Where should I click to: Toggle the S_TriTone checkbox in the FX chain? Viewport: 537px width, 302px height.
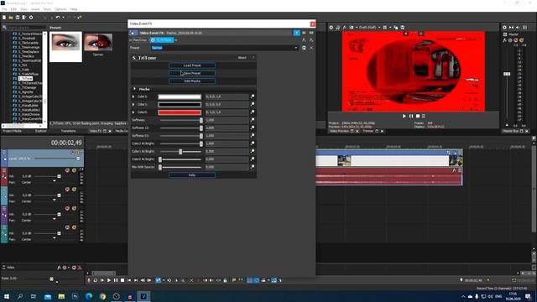(x=153, y=40)
